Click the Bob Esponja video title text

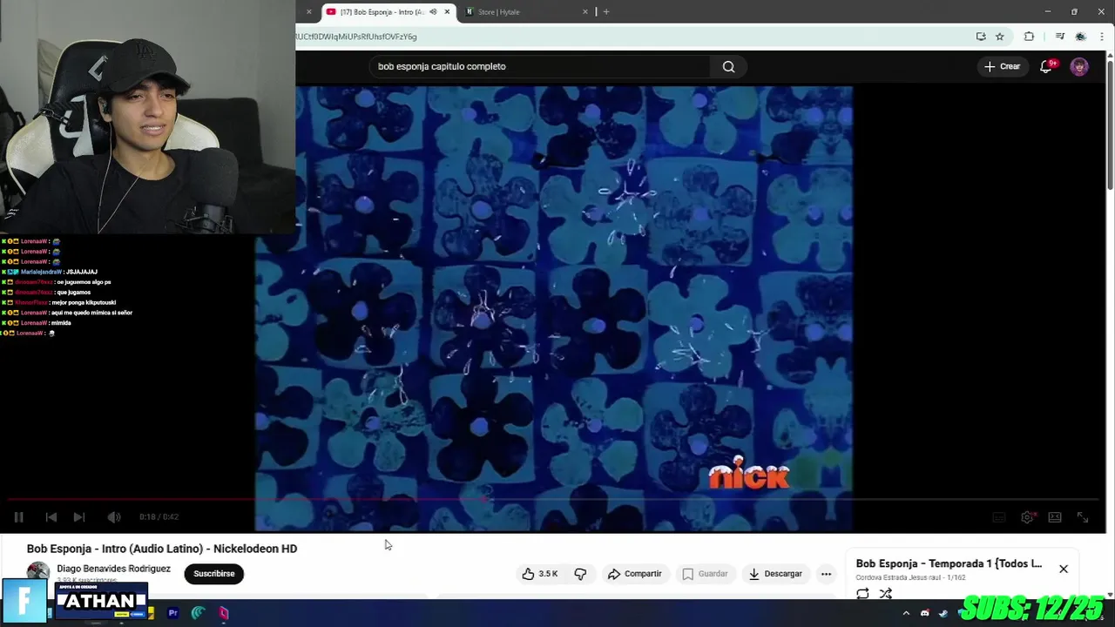click(x=162, y=549)
